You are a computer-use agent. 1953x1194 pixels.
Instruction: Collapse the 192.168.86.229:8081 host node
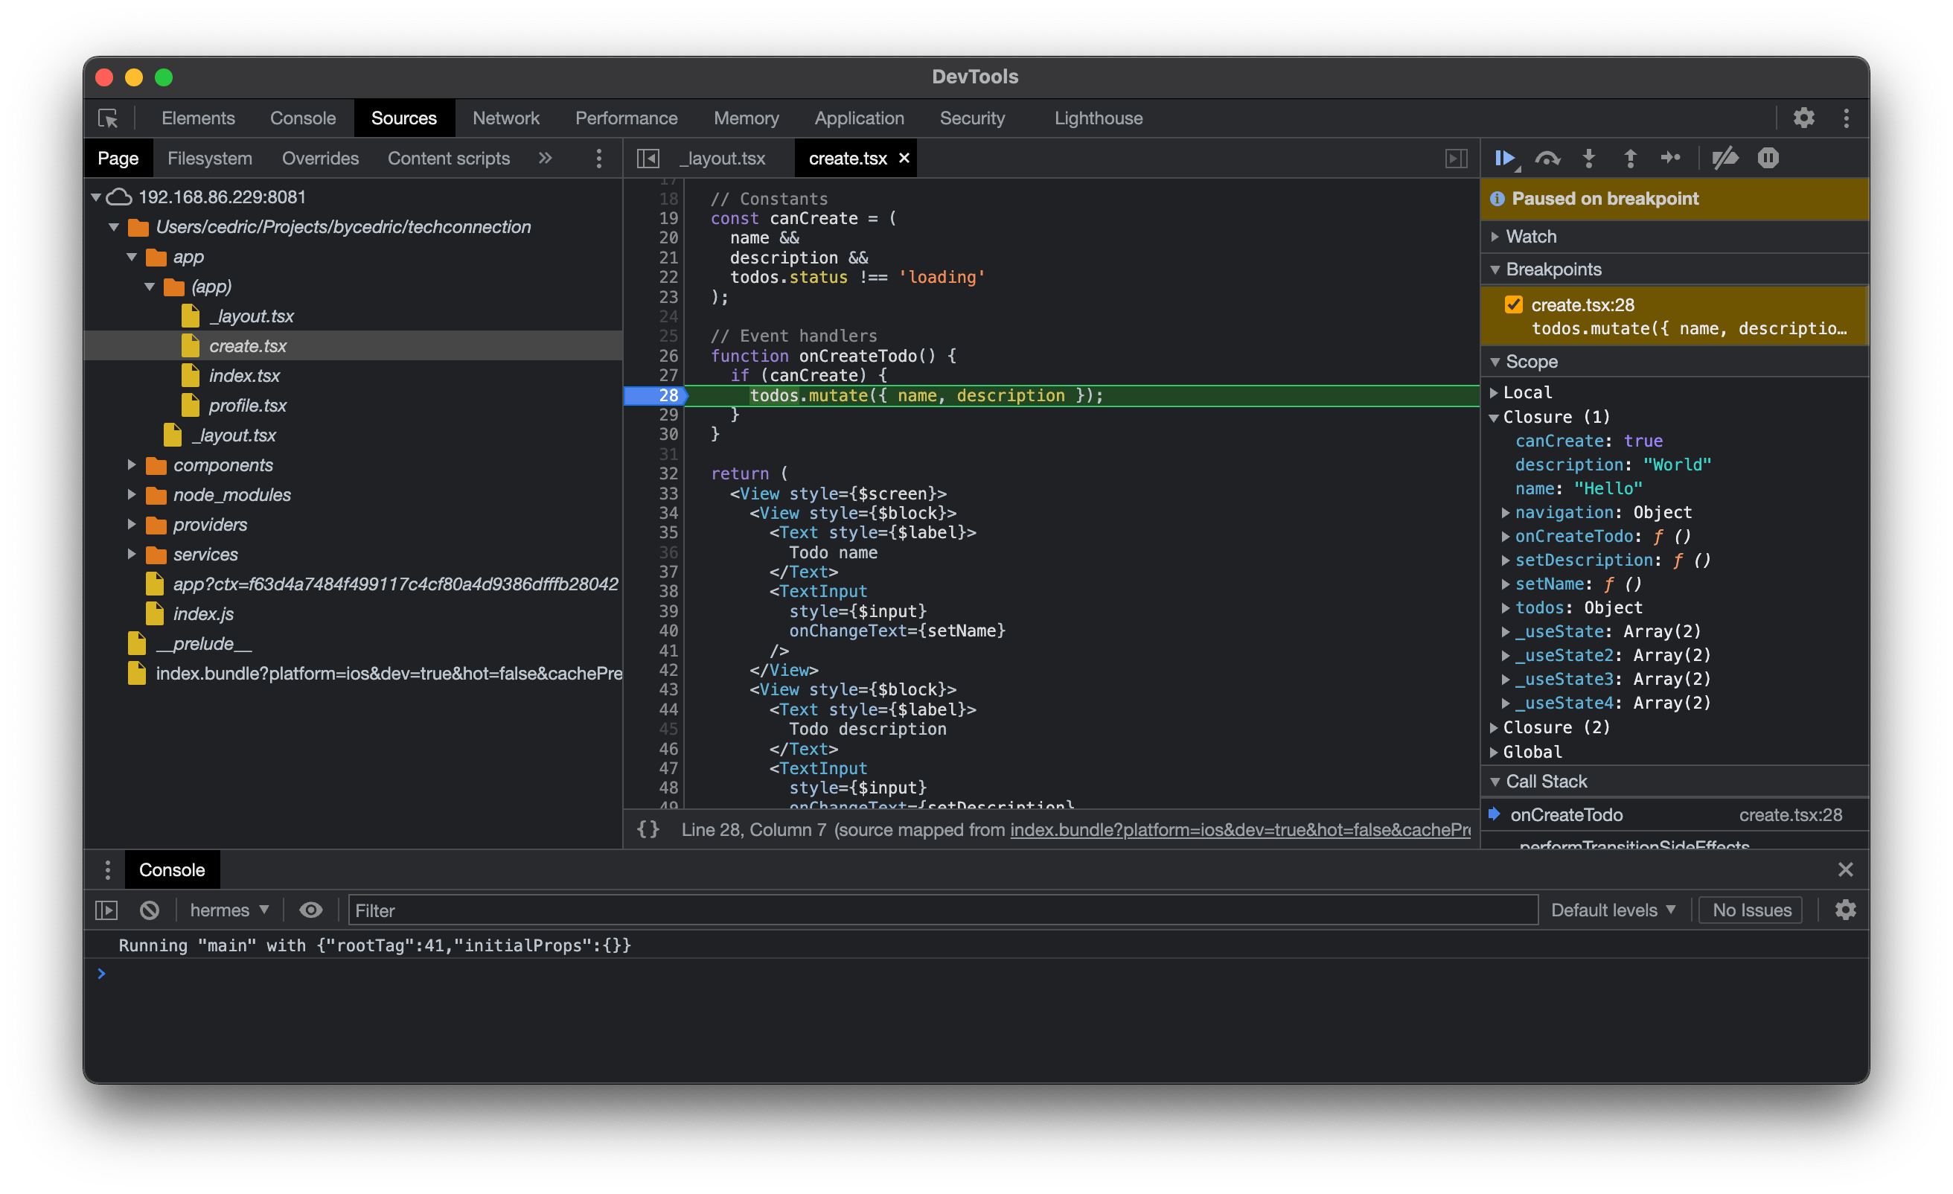click(96, 197)
